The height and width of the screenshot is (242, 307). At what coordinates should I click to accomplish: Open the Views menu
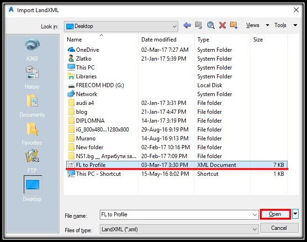[252, 25]
